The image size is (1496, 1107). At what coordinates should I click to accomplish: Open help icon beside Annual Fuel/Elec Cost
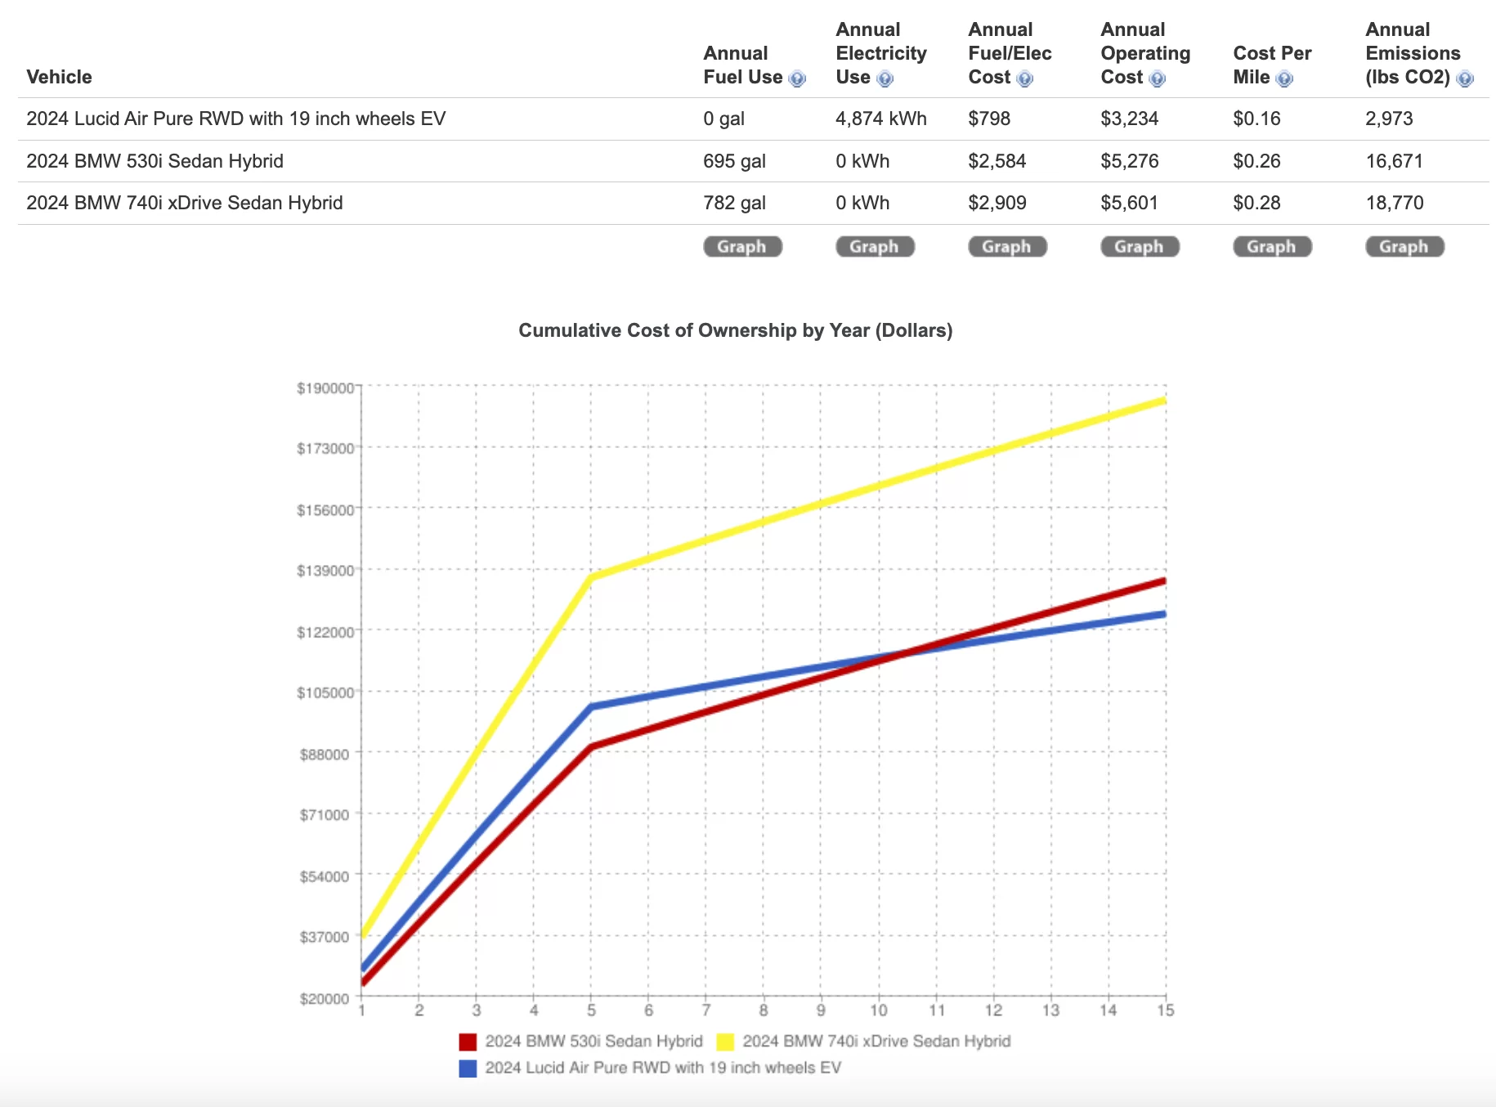pyautogui.click(x=1024, y=78)
